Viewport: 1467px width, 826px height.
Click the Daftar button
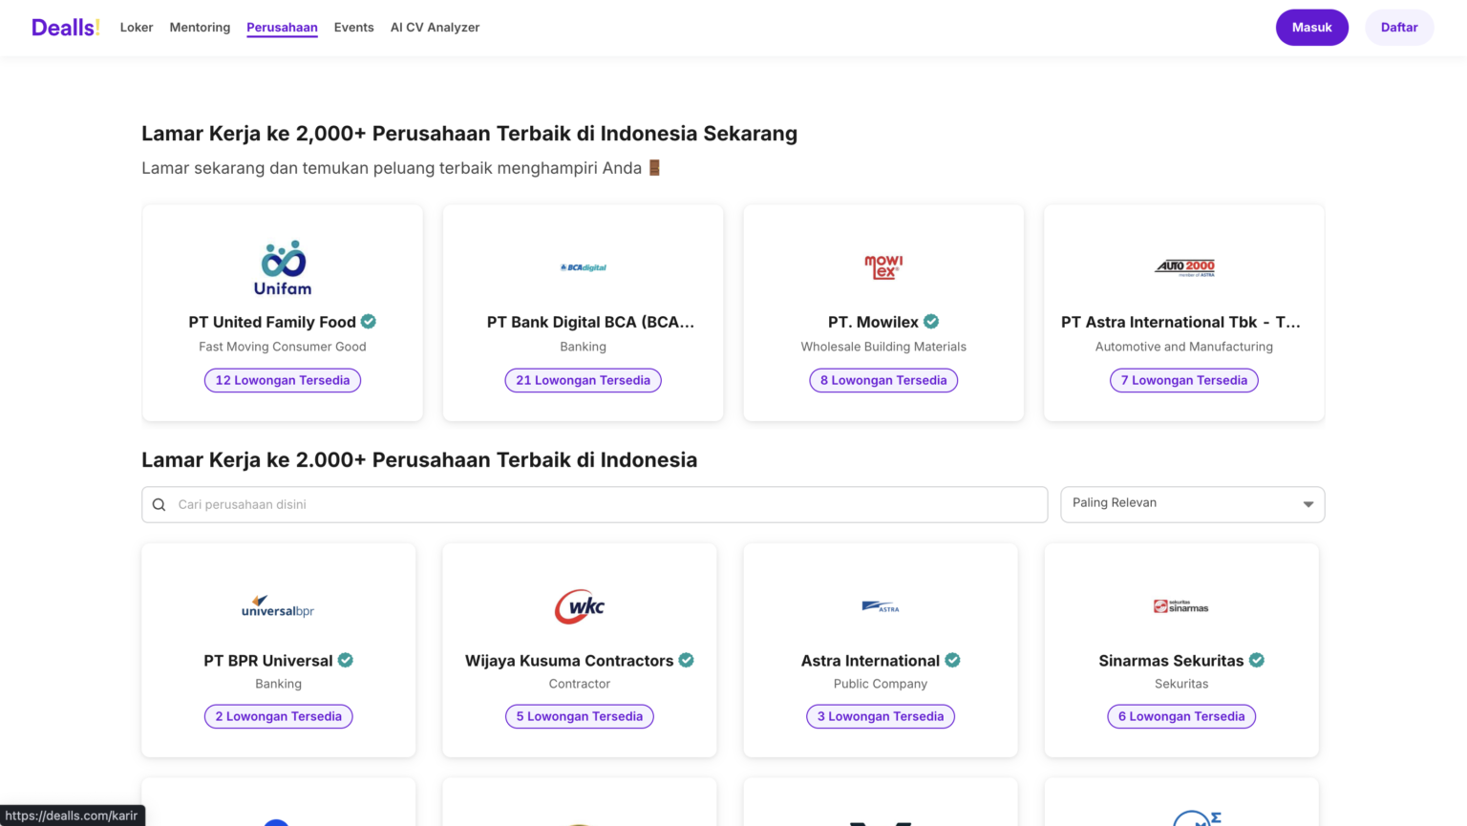click(x=1399, y=28)
